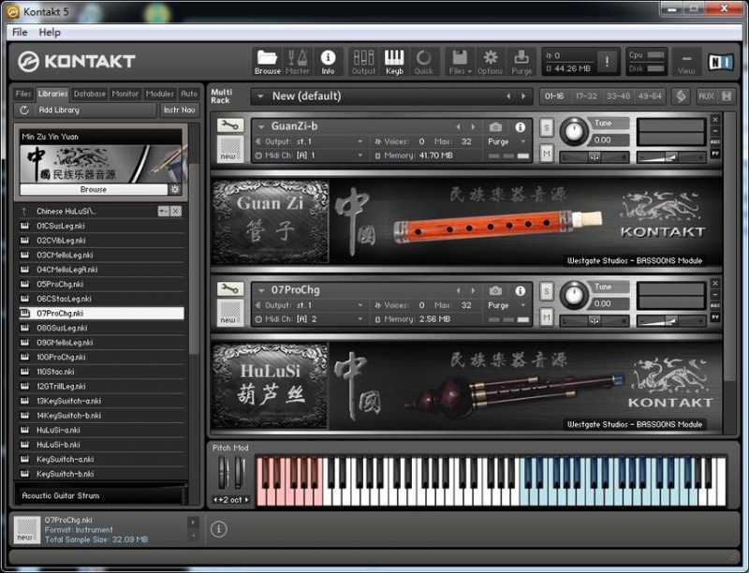The image size is (749, 573).
Task: Mute the GuanZi-b instrument
Action: 547,153
